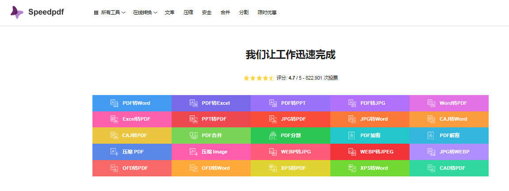Click the JPG转WEBP tile icon
This screenshot has width=509, height=191.
[x=432, y=152]
